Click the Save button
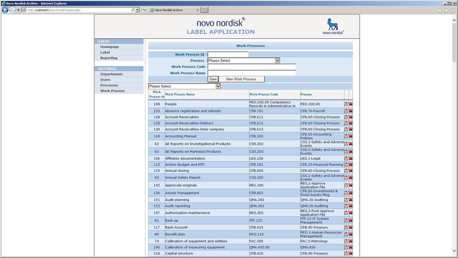Image resolution: width=458 pixels, height=258 pixels. coord(213,79)
